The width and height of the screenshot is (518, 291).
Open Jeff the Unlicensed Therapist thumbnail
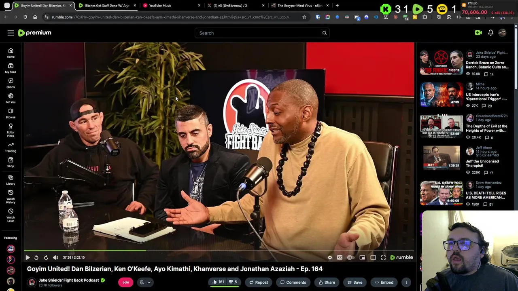[442, 158]
